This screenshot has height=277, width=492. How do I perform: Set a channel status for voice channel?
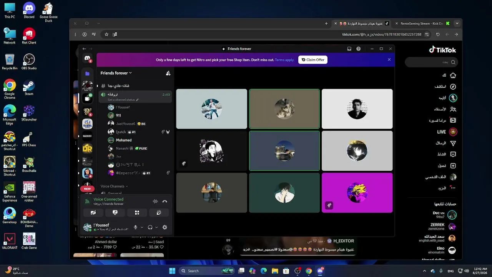click(123, 100)
